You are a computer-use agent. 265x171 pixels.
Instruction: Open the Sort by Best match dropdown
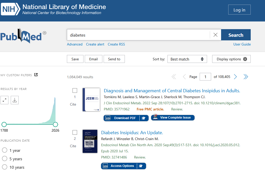(x=187, y=59)
